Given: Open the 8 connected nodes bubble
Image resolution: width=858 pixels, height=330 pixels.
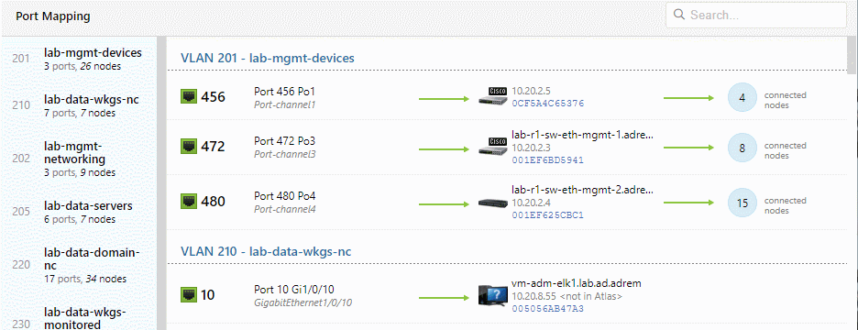Looking at the screenshot, I should (742, 148).
